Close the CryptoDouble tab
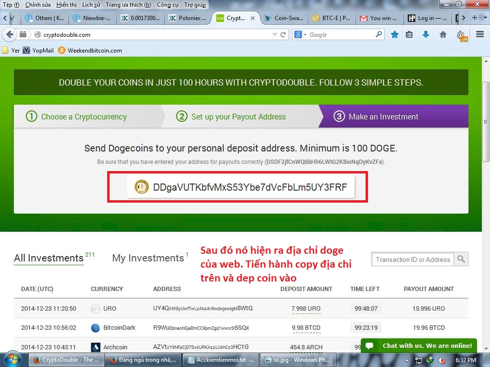The width and height of the screenshot is (490, 367). [253, 18]
